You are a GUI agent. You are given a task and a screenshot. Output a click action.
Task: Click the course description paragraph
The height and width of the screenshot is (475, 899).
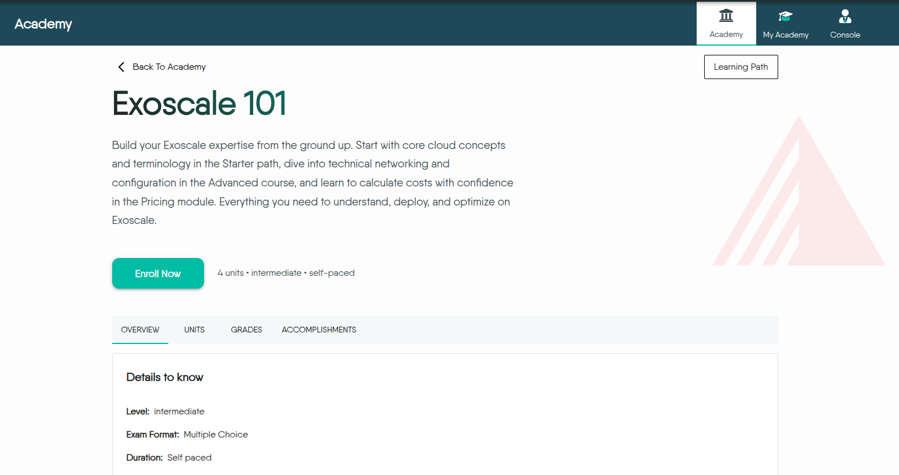tap(312, 182)
